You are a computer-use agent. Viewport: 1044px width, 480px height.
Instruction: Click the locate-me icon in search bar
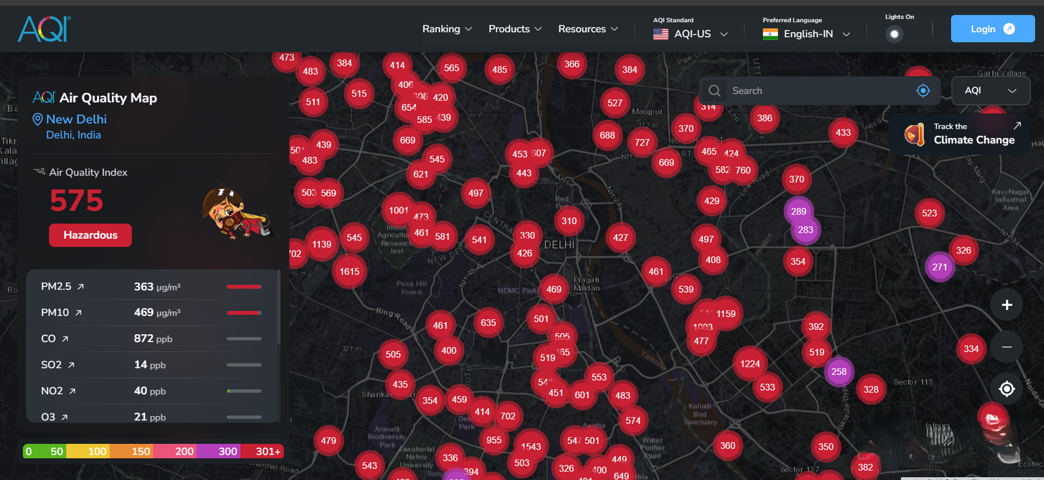pos(923,91)
